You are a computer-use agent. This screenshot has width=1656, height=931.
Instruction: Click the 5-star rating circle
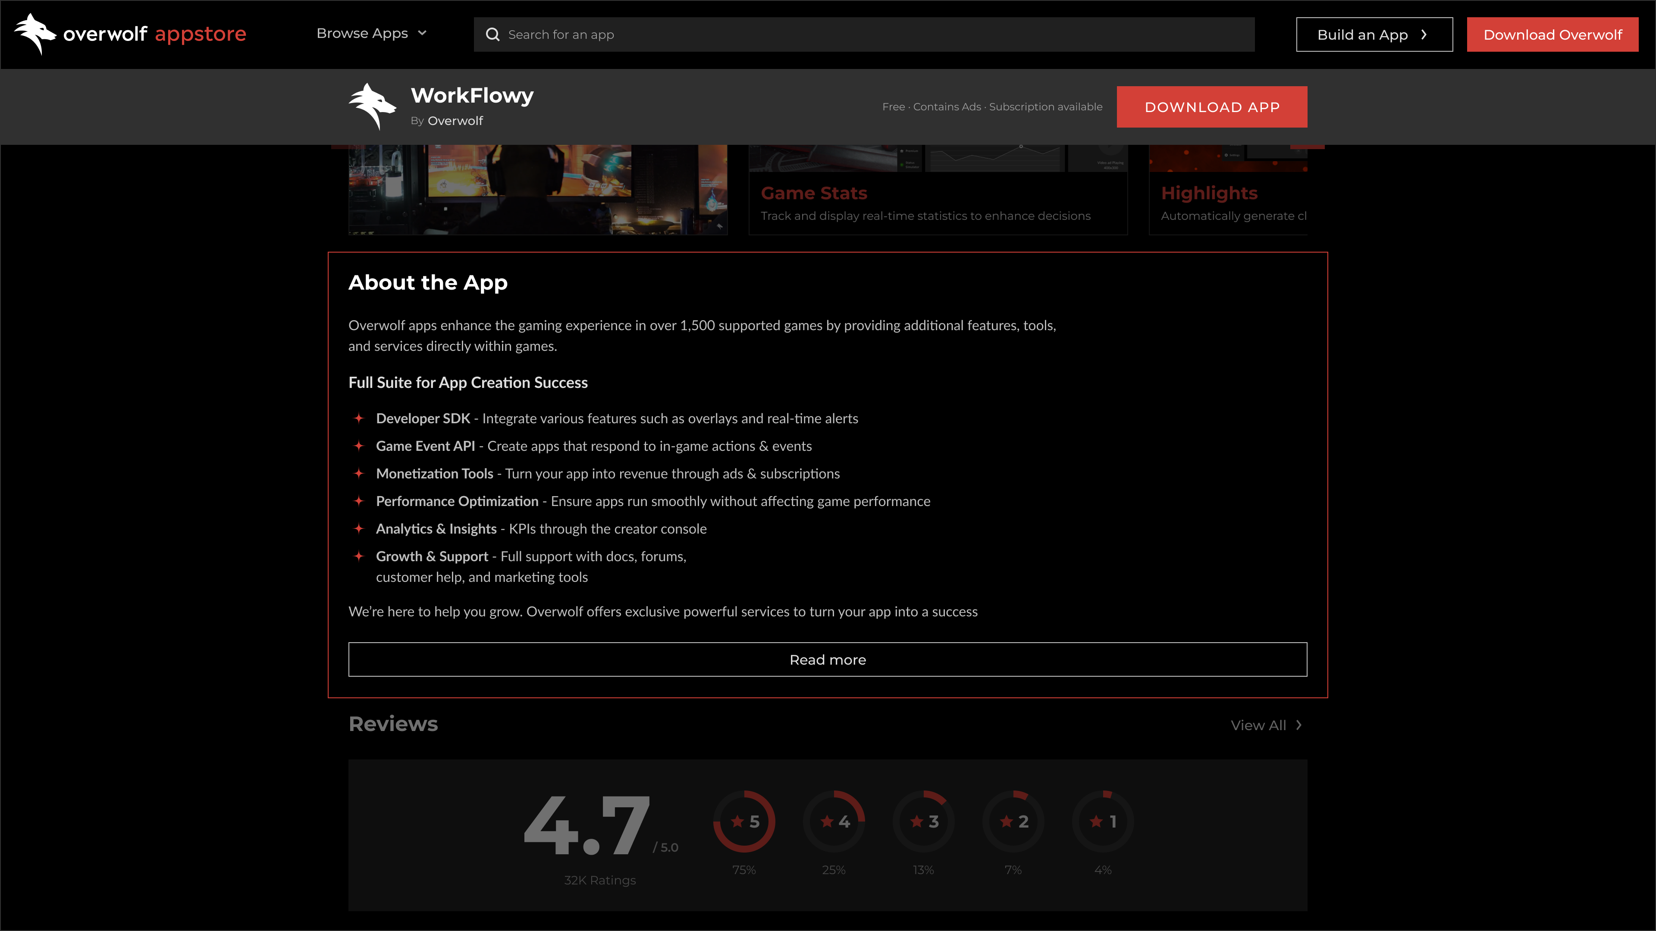point(744,821)
